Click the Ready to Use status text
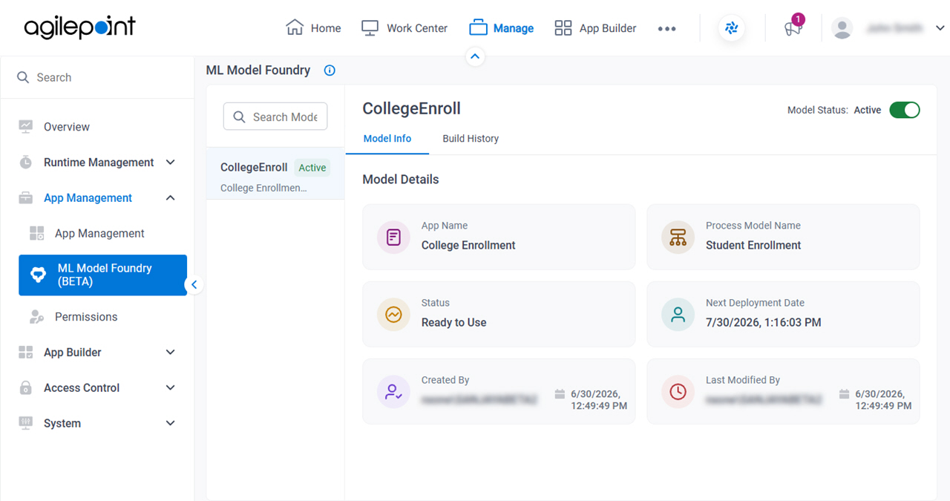This screenshot has height=501, width=950. (454, 323)
